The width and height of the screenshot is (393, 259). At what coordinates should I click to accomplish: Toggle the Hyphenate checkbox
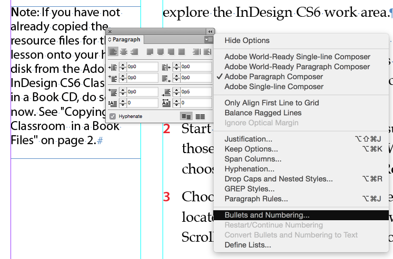click(x=113, y=116)
